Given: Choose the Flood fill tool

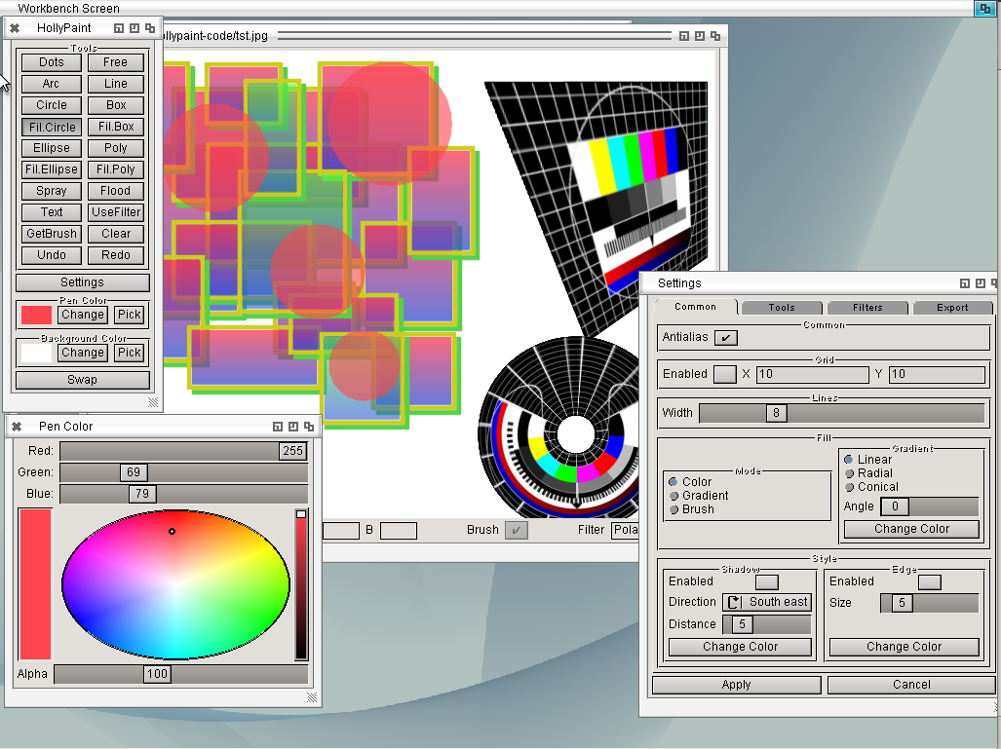Looking at the screenshot, I should (116, 191).
